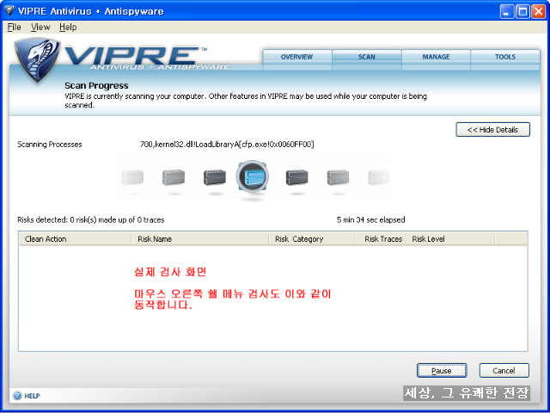Open the Help menu
Screen dimensions: 550x413
pos(68,27)
